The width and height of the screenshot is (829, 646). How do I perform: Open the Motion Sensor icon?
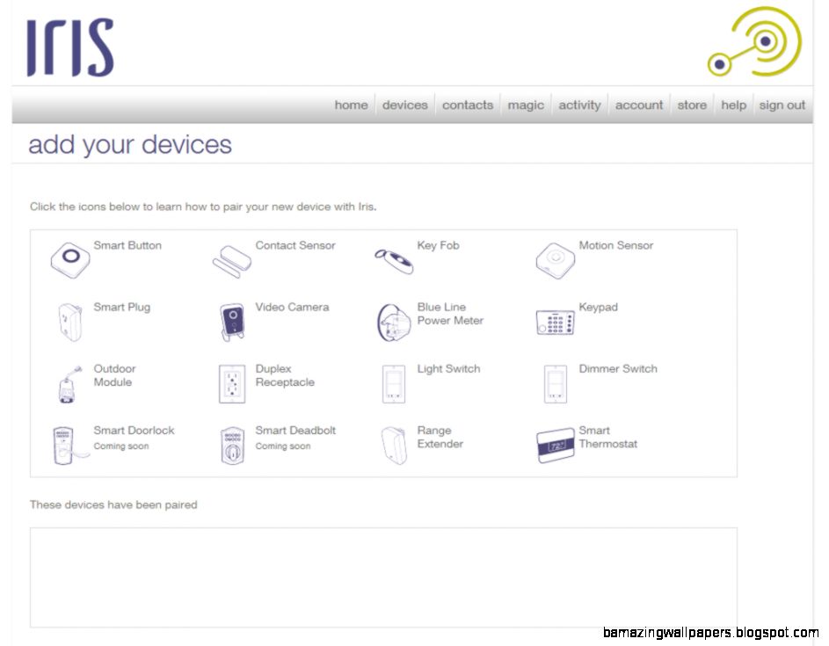555,261
